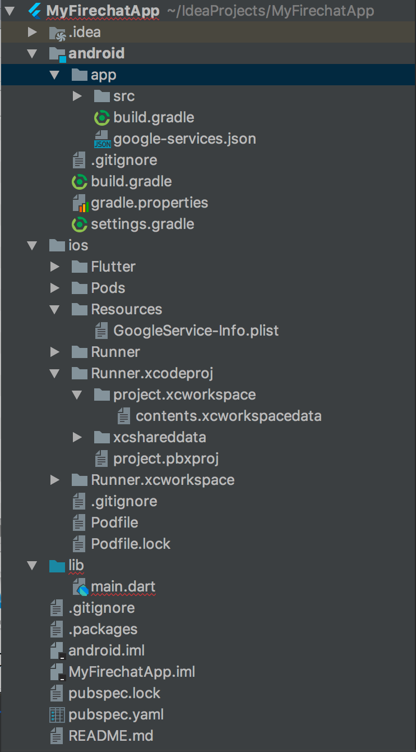The image size is (416, 752).
Task: Click the Gradle icon of app build.gradle
Action: (x=102, y=118)
